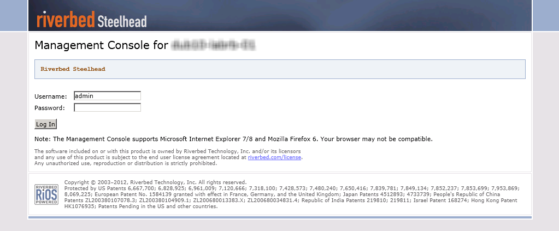Image resolution: width=559 pixels, height=231 pixels.
Task: Click the blurred hostname after Management Console
Action: tap(213, 45)
